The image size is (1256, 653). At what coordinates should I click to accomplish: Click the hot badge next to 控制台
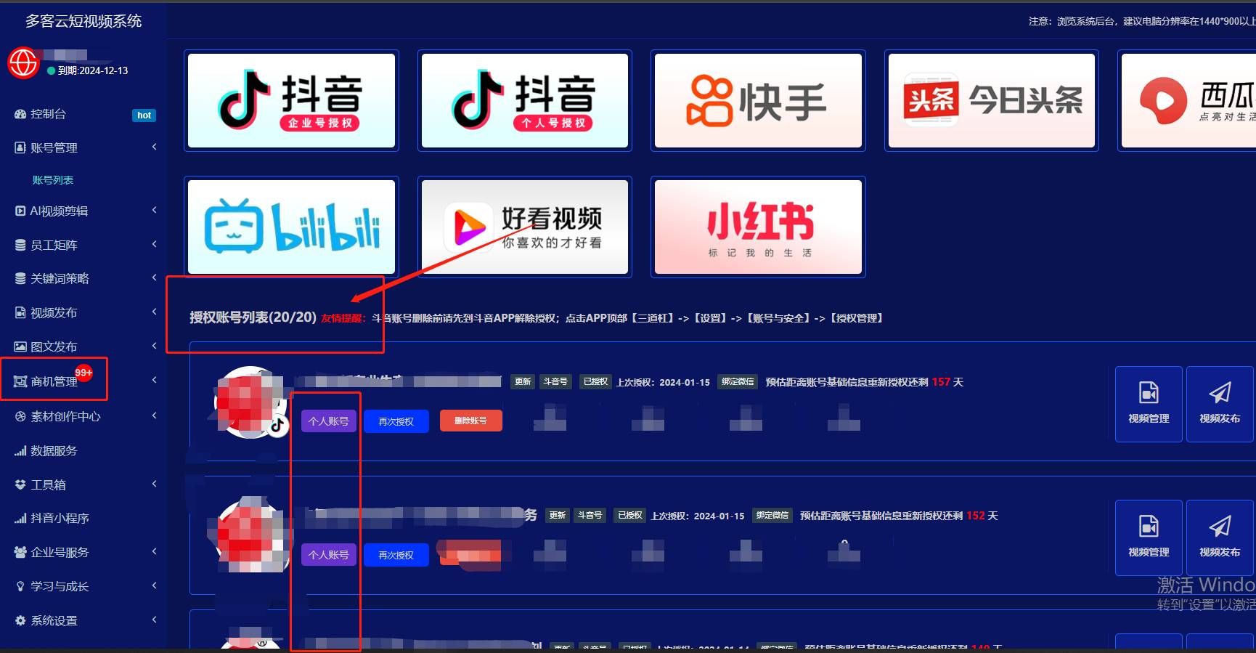click(x=144, y=115)
